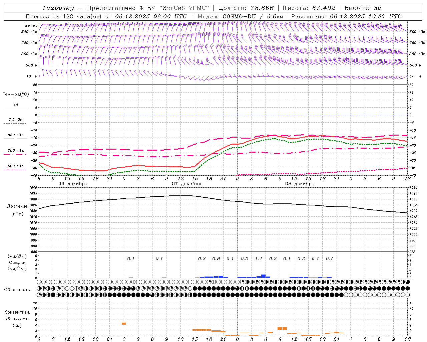The height and width of the screenshot is (342, 427).
Task: Click the "(мм/3ч.)" precipitation unit label
Action: click(17, 256)
